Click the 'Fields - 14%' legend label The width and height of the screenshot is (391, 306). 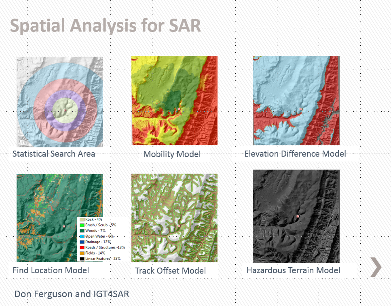(x=95, y=253)
